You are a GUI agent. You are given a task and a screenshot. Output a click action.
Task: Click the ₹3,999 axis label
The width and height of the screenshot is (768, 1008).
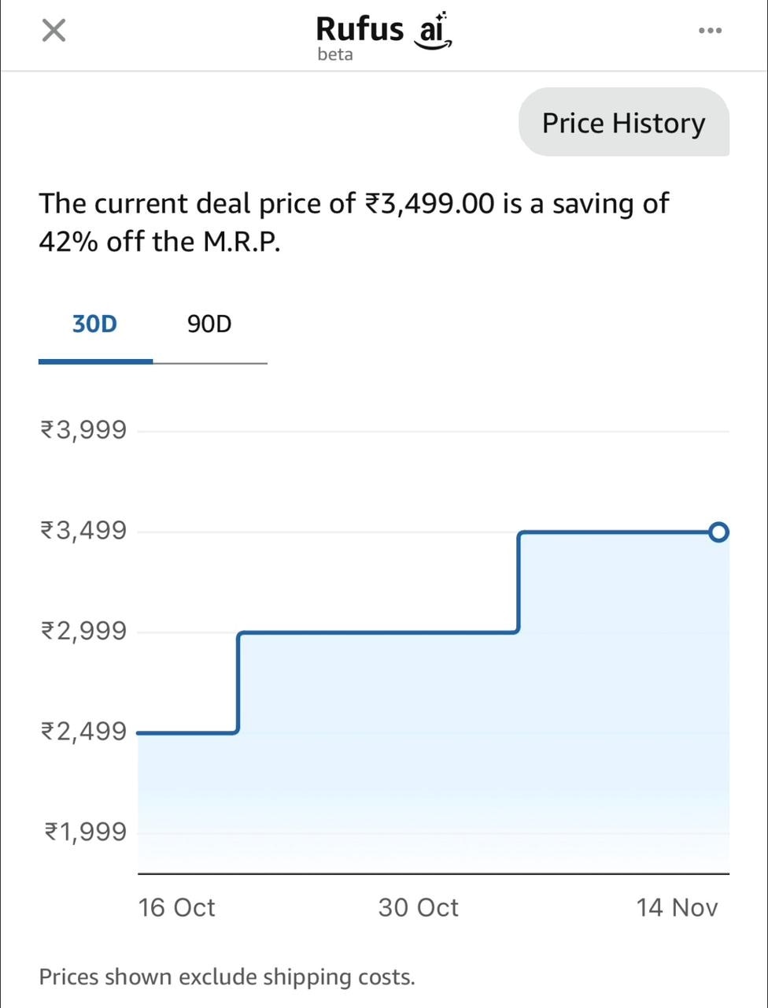click(x=83, y=430)
